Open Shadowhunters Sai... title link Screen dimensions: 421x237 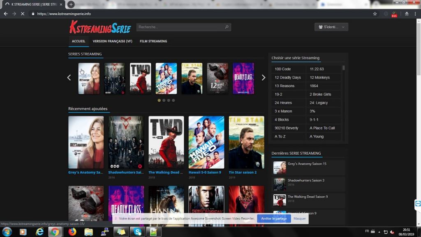pos(126,172)
